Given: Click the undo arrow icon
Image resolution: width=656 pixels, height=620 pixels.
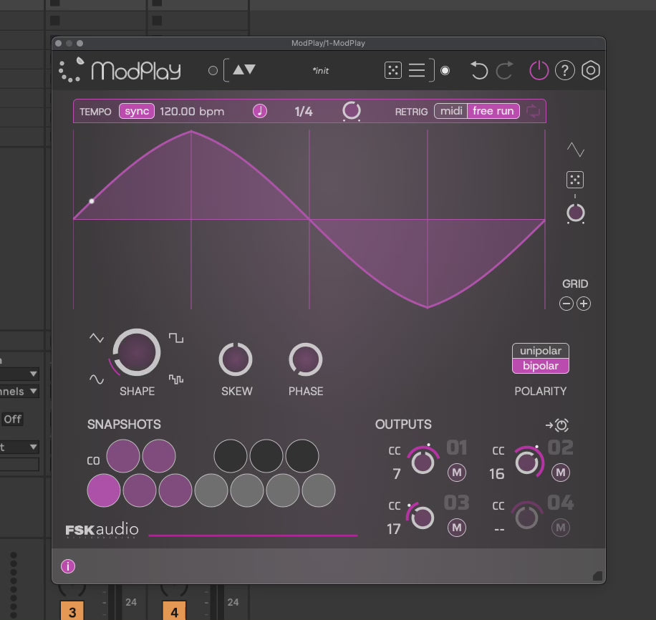Looking at the screenshot, I should point(478,70).
